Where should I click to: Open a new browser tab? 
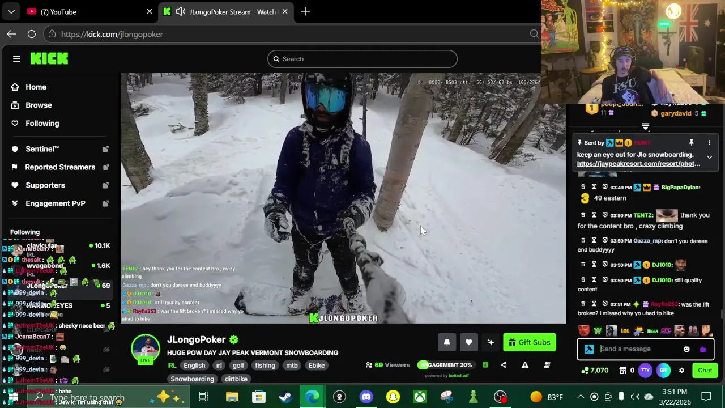(x=305, y=12)
